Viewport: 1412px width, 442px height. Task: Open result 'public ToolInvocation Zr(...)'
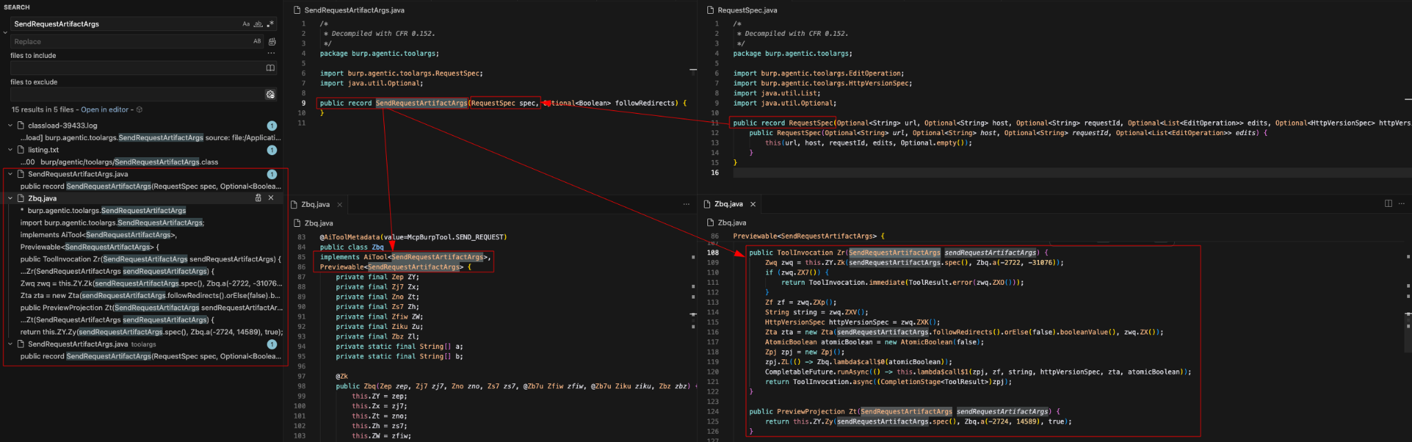coord(151,259)
